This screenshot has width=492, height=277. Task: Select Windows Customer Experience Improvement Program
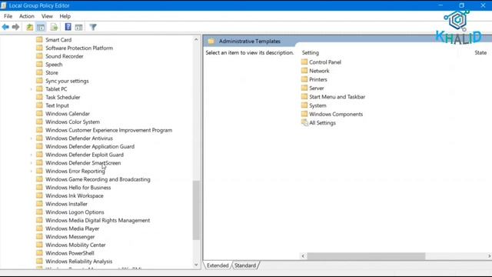(x=108, y=130)
